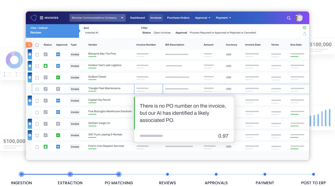Expand the Payment dropdown menu
This screenshot has width=335, height=186.
coord(223,18)
